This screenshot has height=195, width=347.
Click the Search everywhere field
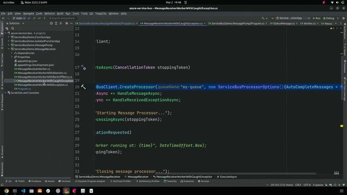click(62, 18)
